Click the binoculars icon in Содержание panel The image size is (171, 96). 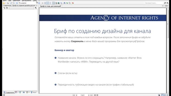pos(36,8)
